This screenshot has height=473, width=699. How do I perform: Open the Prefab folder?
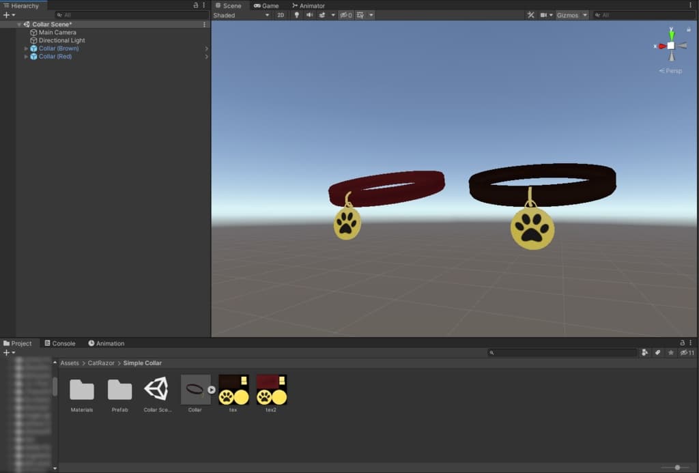click(x=119, y=390)
